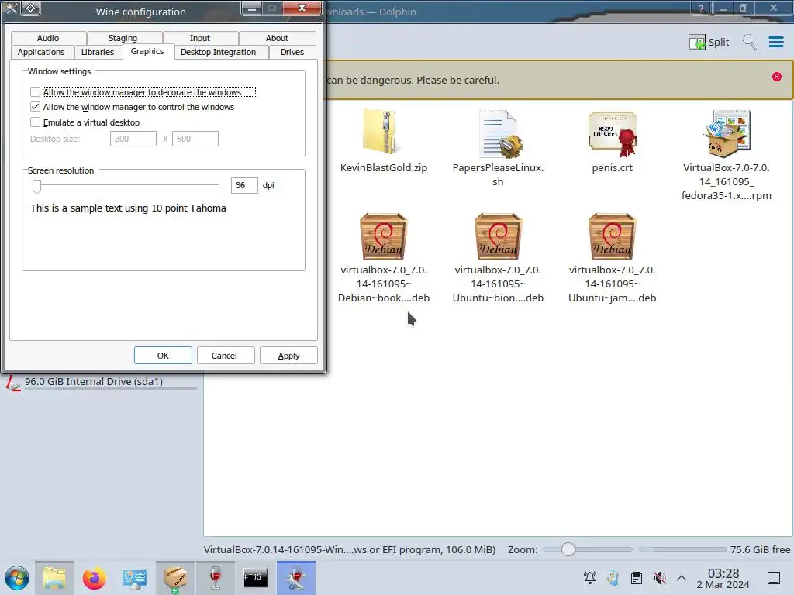Open system settings taskbar icon
794x595 pixels.
tap(134, 578)
